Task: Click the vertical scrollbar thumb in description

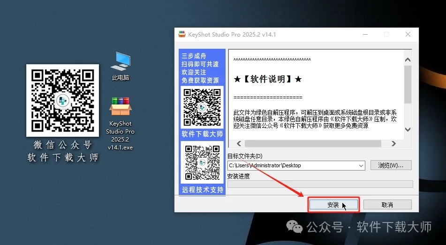Action: 408,84
